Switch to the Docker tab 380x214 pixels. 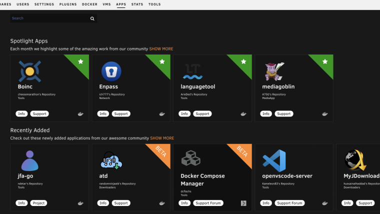pyautogui.click(x=89, y=4)
